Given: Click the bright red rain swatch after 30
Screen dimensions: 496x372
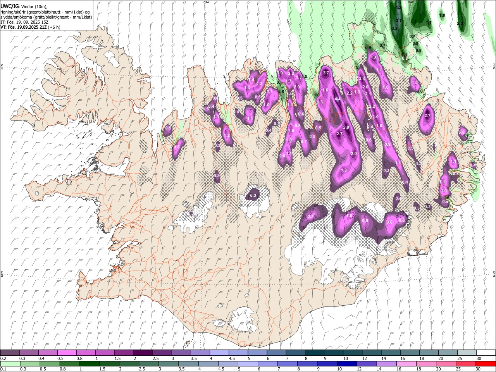Looking at the screenshot, I should (x=486, y=363).
